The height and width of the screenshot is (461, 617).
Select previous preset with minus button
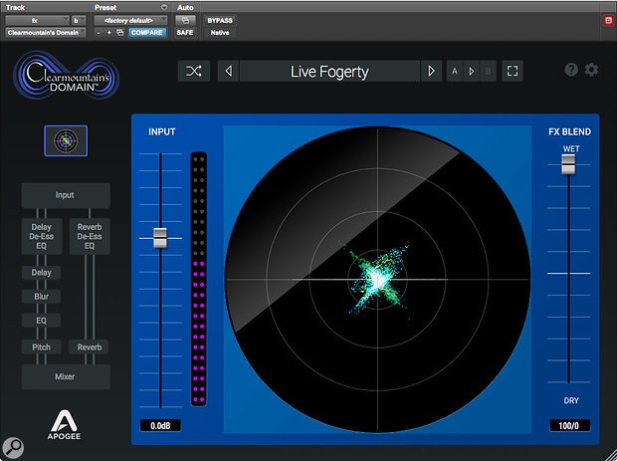(x=99, y=33)
